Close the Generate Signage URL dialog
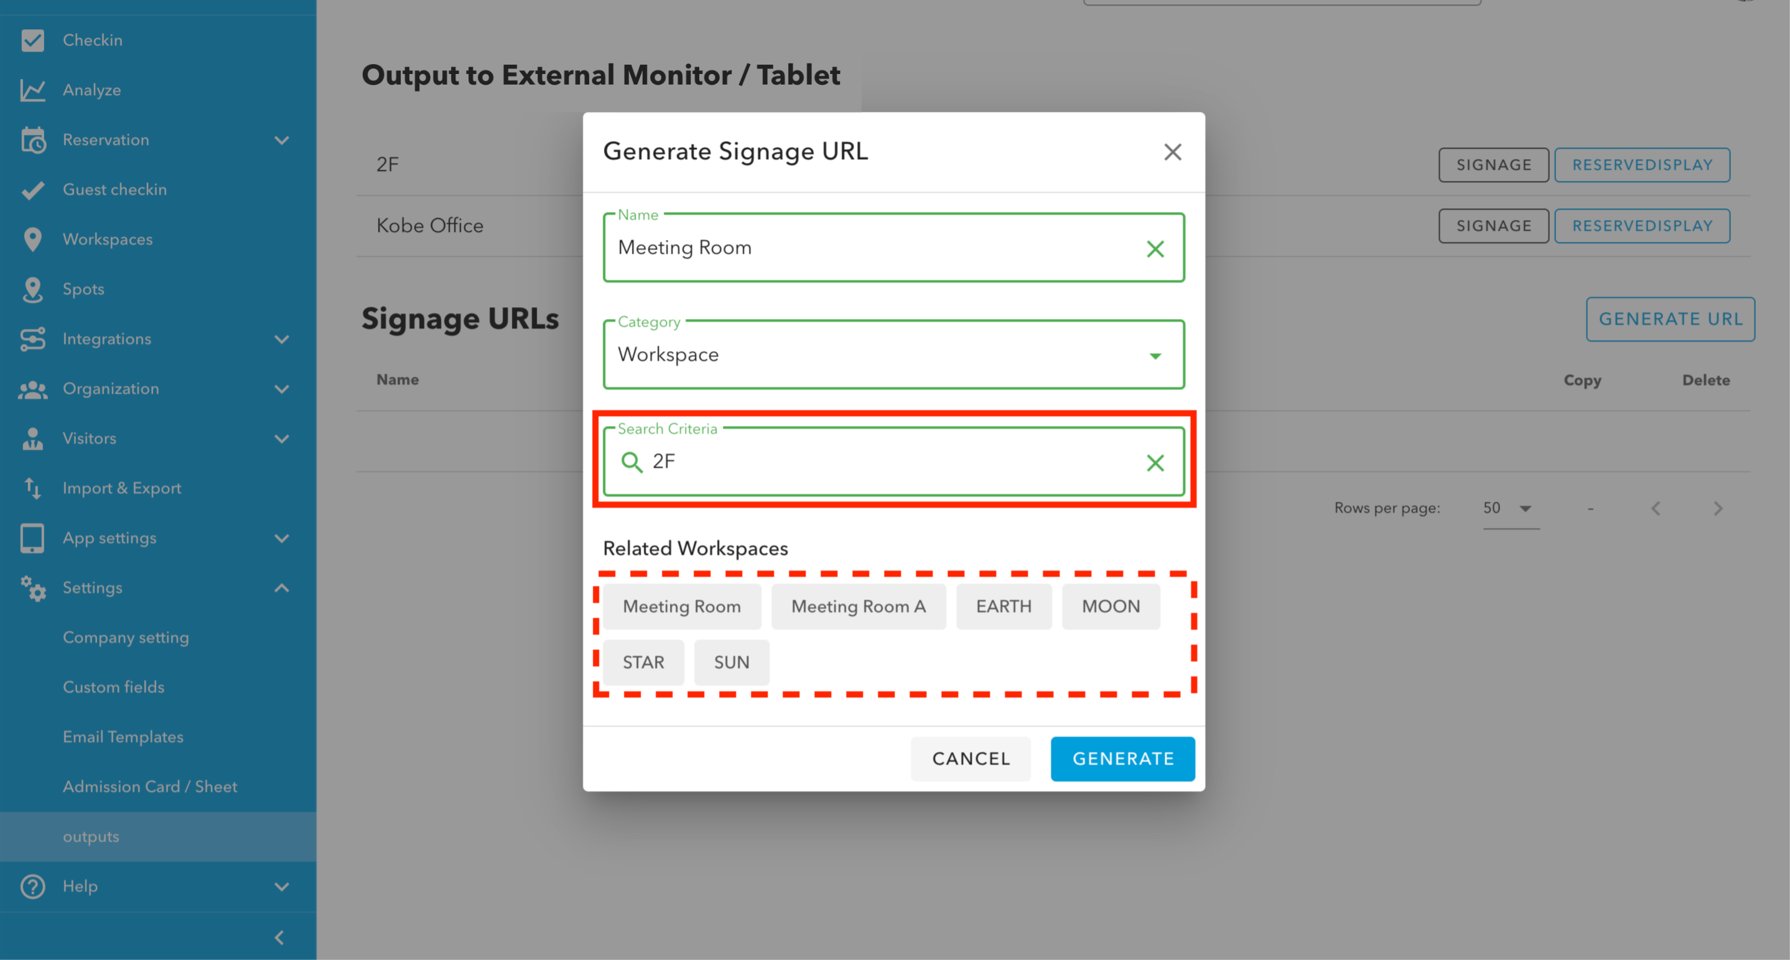The image size is (1790, 960). click(x=1172, y=152)
